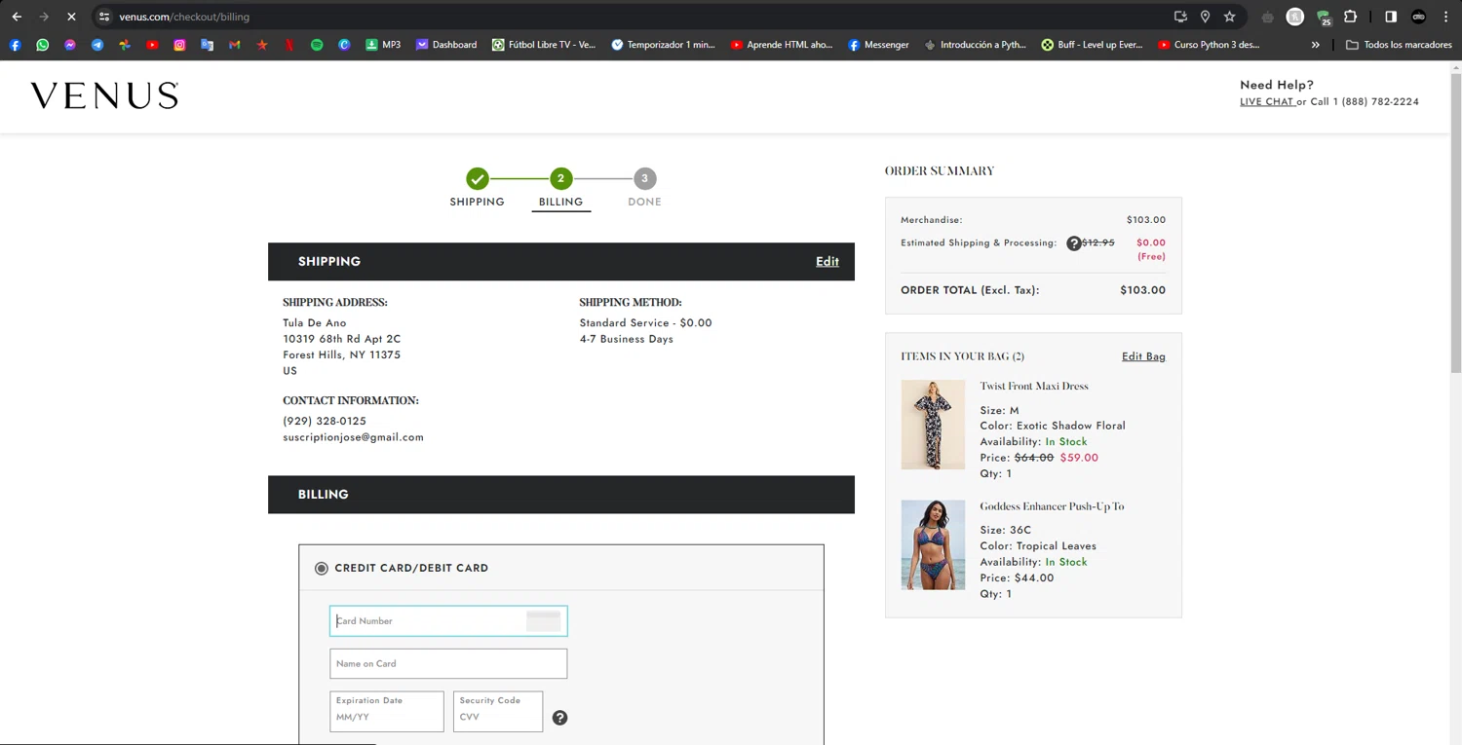Viewport: 1462px width, 745px height.
Task: Open the Fútbol Libre TV bookmark
Action: [544, 45]
